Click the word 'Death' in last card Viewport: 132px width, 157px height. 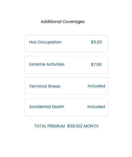click(58, 107)
